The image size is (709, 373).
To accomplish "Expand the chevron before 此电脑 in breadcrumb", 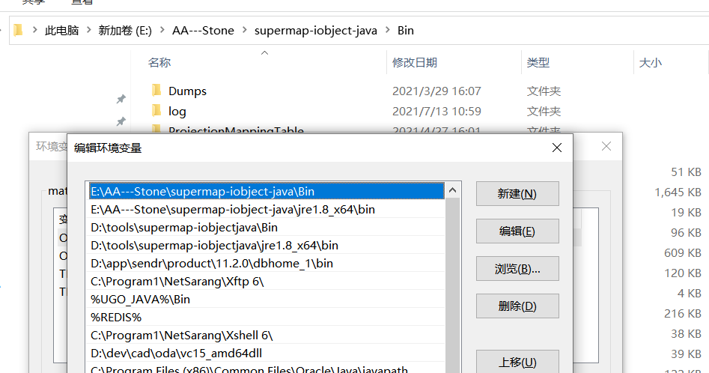I will coord(34,30).
